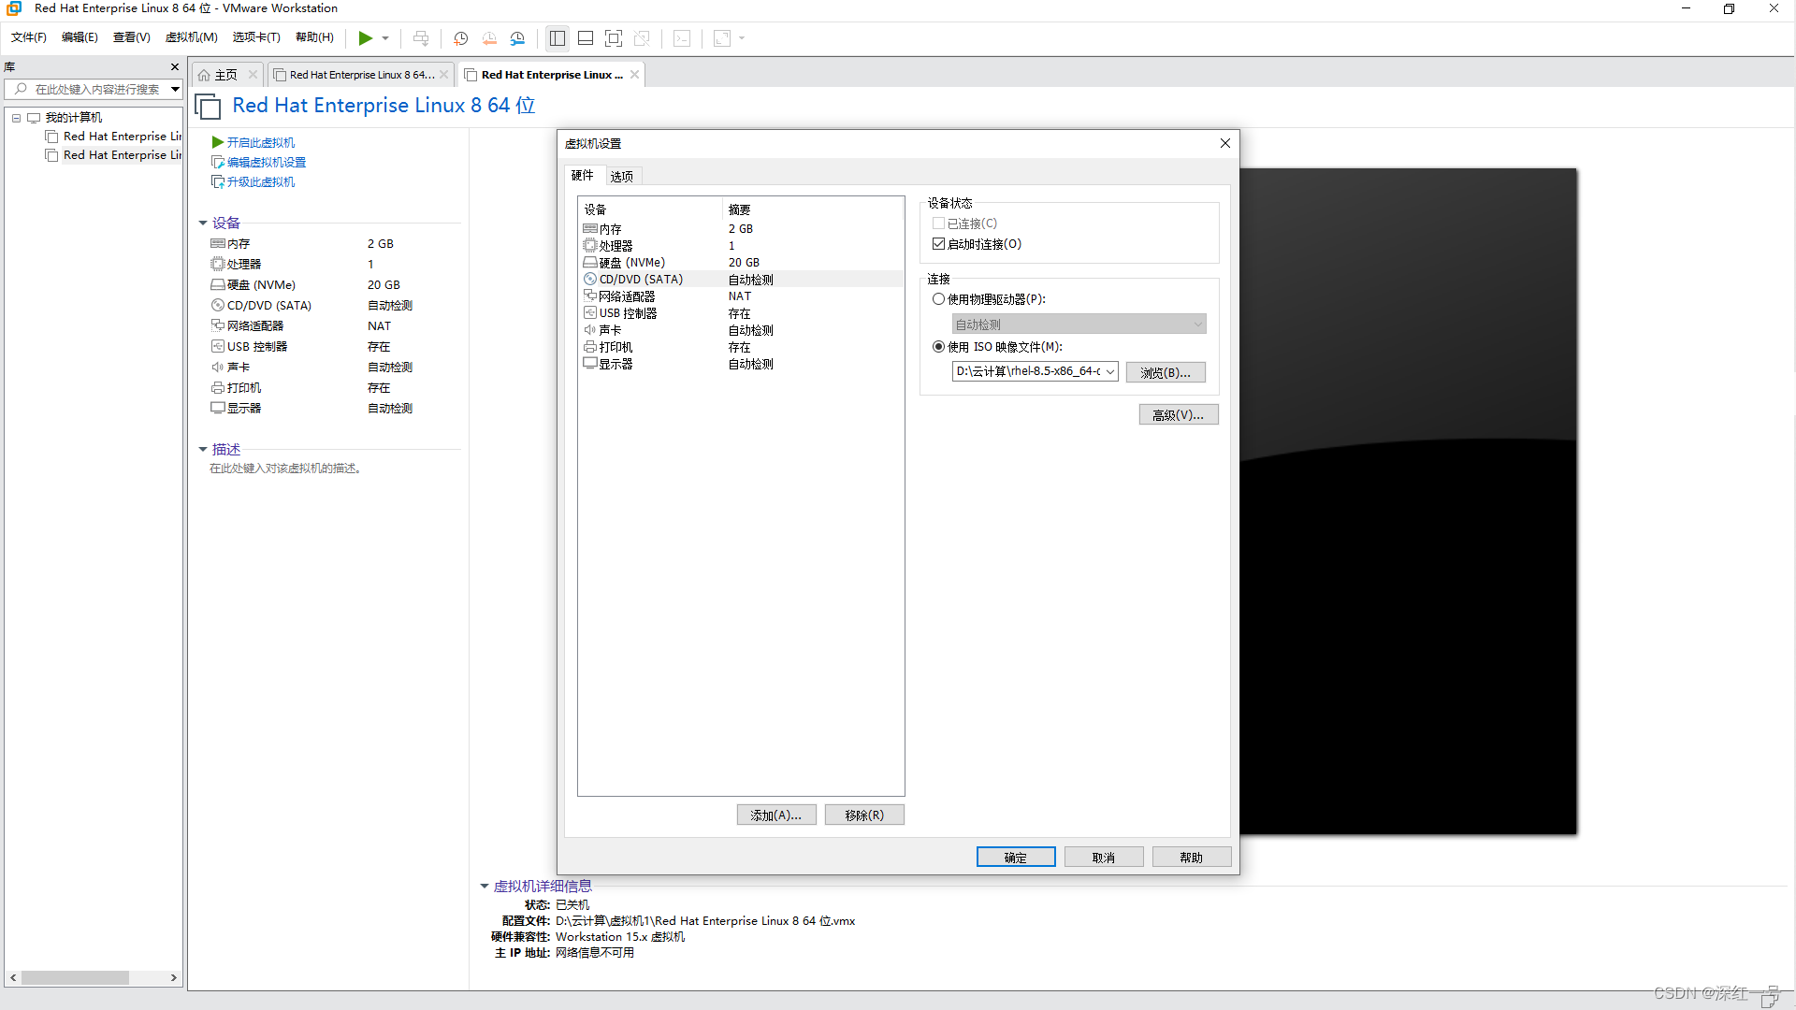
Task: Toggle the 启动时连接 checkbox
Action: click(x=938, y=244)
